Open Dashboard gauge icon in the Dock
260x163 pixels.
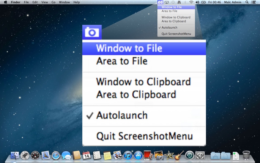click(x=35, y=156)
